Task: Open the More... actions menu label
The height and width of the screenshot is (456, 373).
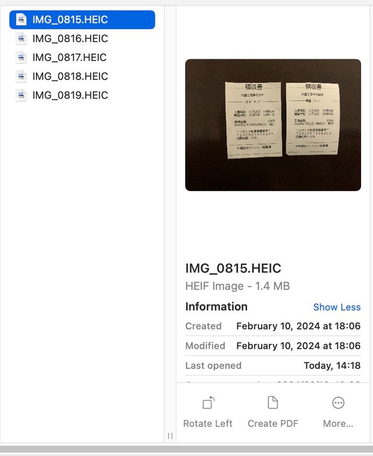Action: pos(338,424)
